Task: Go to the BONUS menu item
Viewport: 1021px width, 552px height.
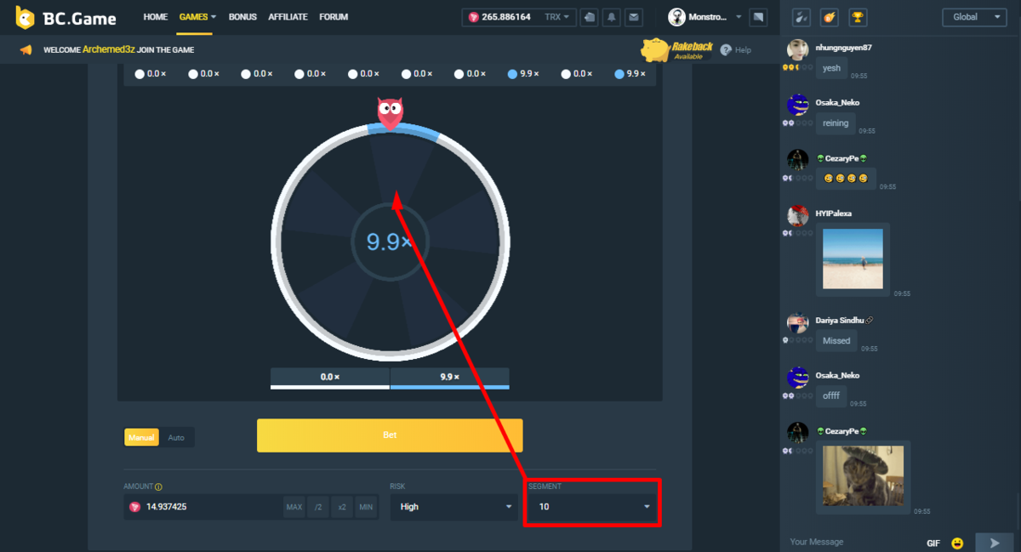Action: (242, 17)
